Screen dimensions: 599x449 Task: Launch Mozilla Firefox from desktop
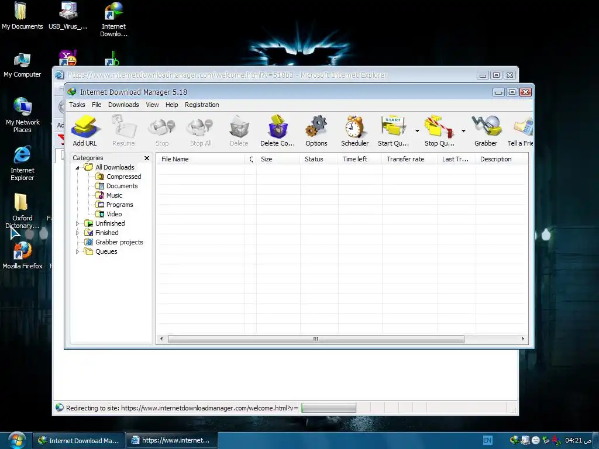pos(22,256)
